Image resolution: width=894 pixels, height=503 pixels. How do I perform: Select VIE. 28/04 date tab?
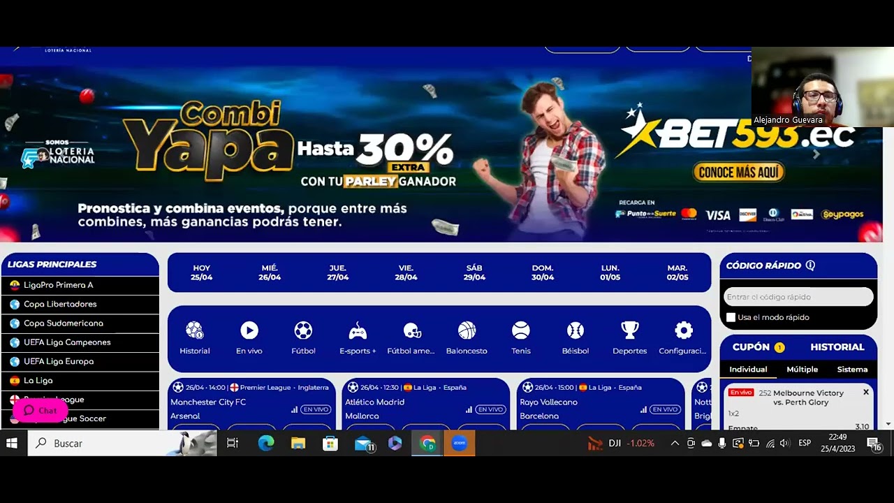[x=406, y=272]
